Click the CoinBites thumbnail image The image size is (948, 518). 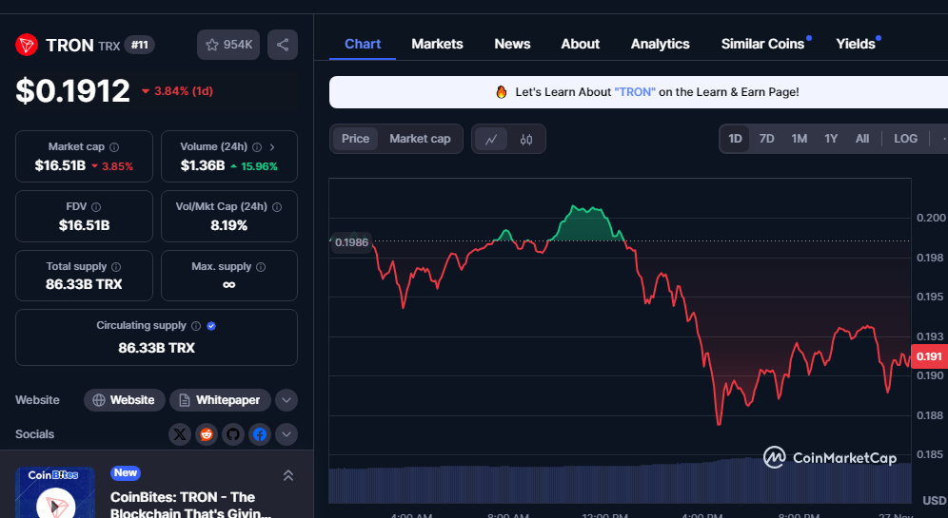pyautogui.click(x=55, y=492)
